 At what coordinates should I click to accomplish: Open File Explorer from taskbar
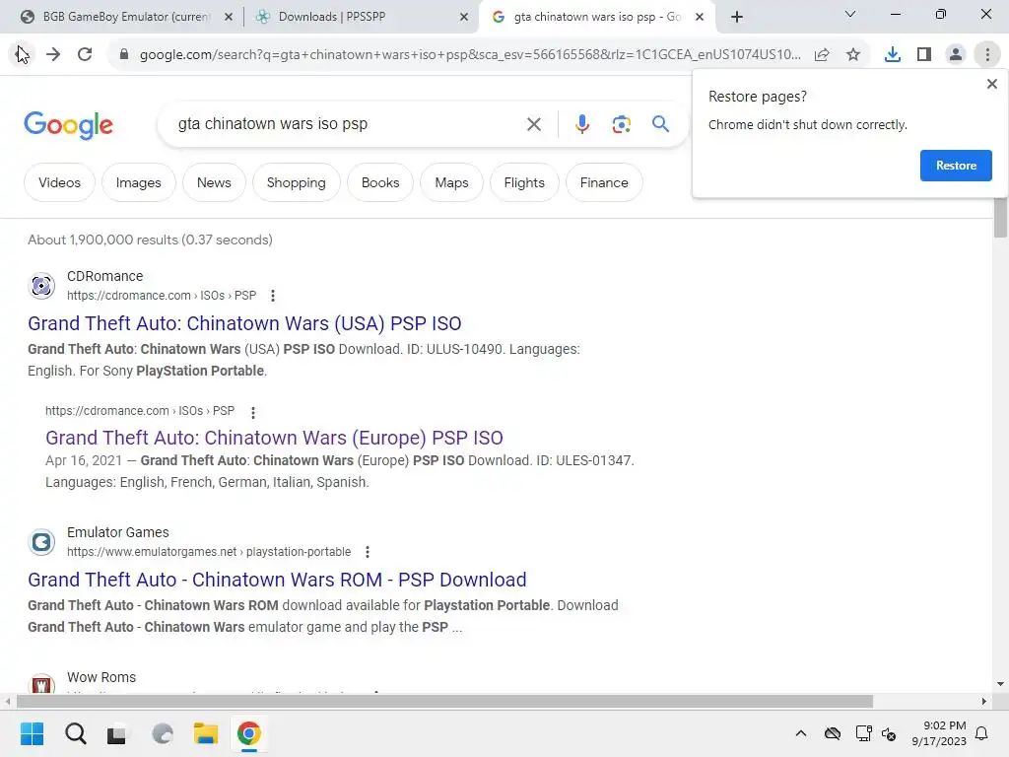206,733
